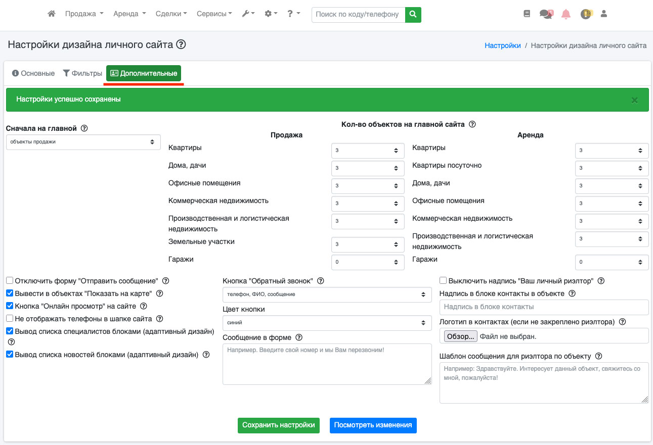
Task: Click help icon next to "Сначала на главной"
Action: [84, 128]
